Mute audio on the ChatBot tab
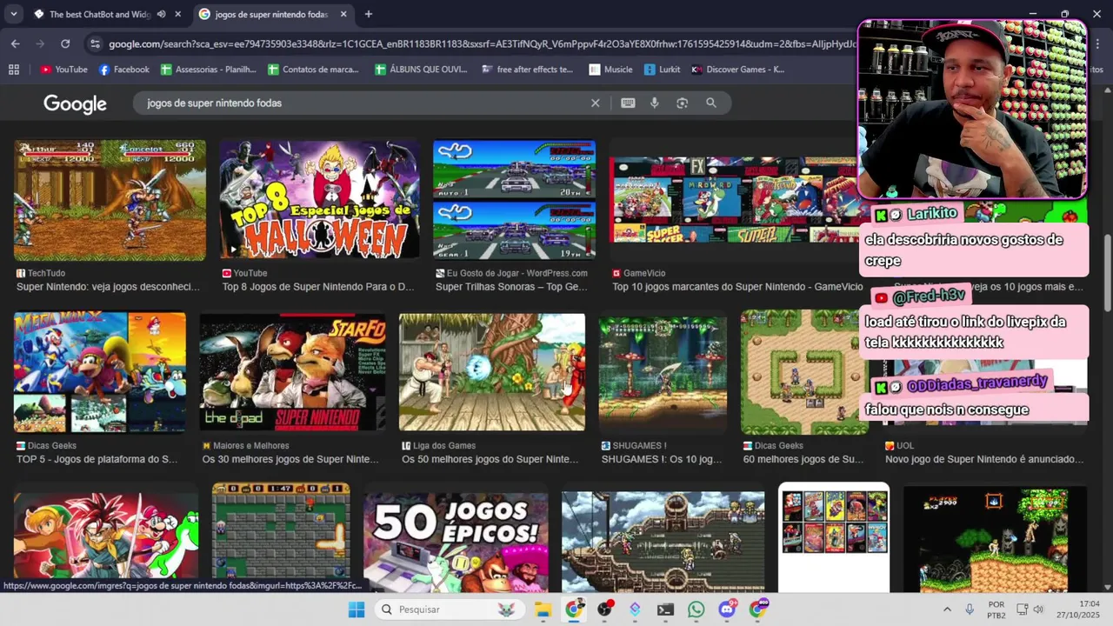Image resolution: width=1113 pixels, height=626 pixels. click(161, 14)
